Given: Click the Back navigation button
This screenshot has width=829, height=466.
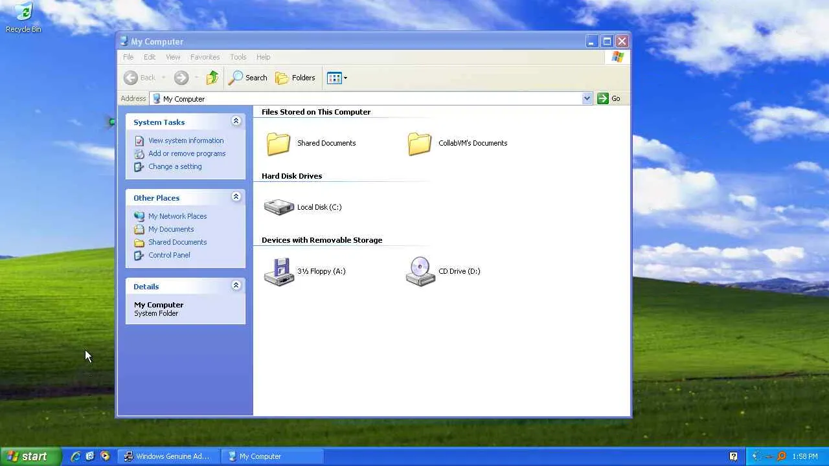Looking at the screenshot, I should pos(140,78).
